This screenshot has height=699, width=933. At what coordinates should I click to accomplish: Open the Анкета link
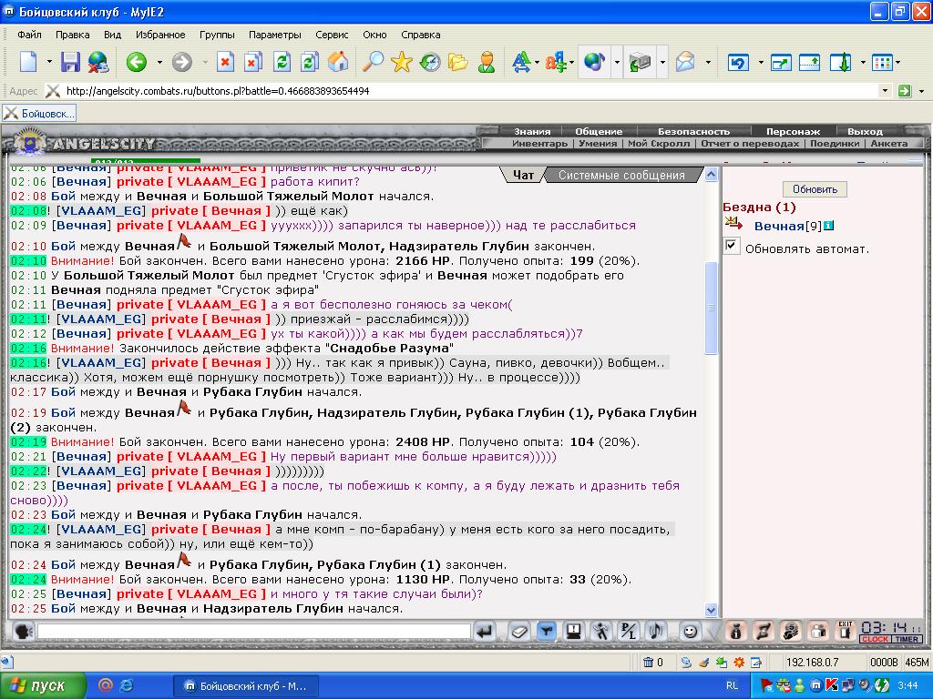point(889,143)
